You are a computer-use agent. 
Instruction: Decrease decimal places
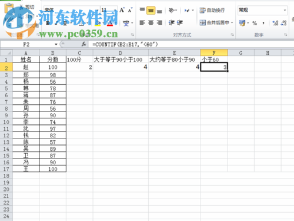coord(283,23)
